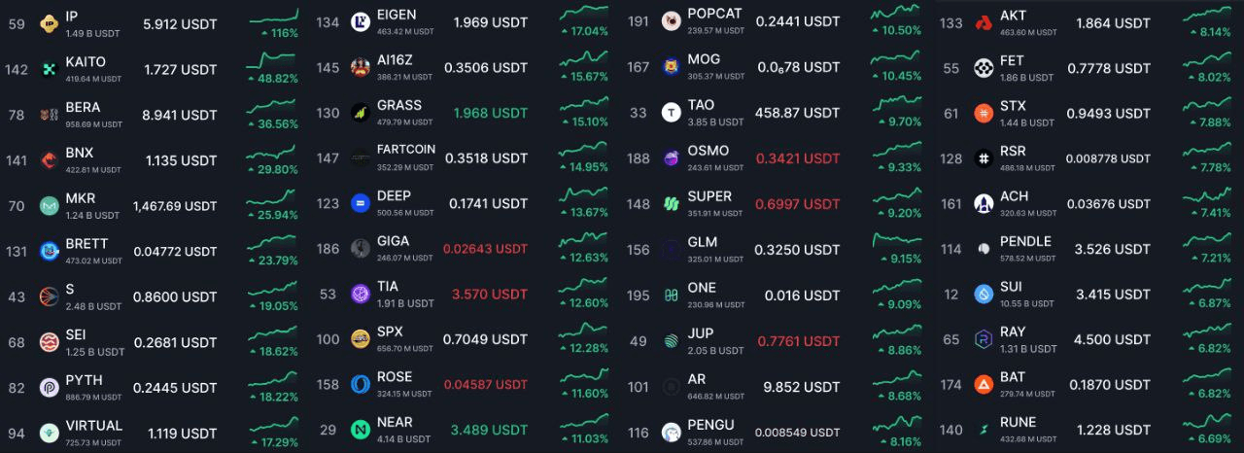The image size is (1244, 453).
Task: Open the PENGU coin icon
Action: coord(671,432)
